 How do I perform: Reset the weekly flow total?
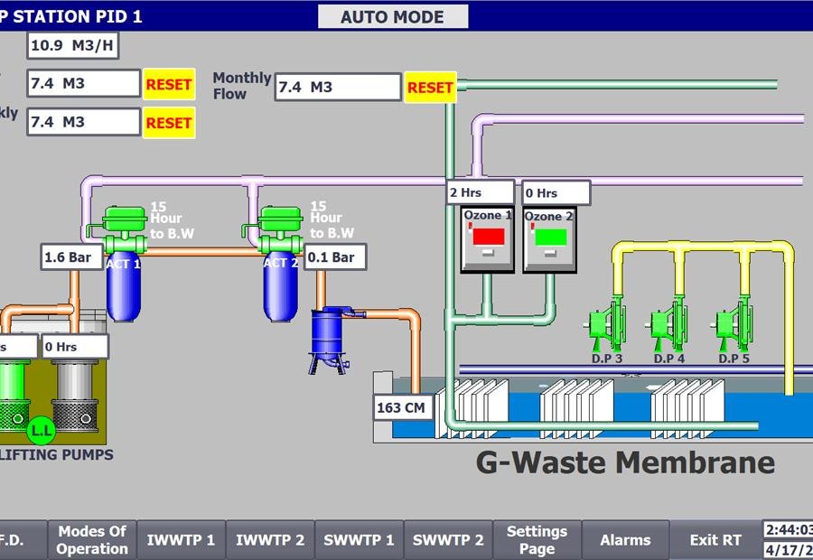click(169, 123)
